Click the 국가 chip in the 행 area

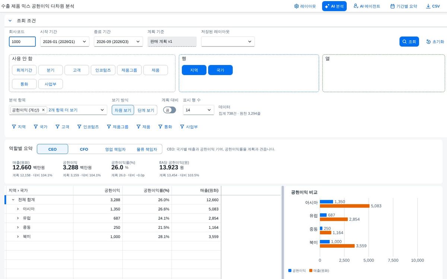click(x=220, y=70)
